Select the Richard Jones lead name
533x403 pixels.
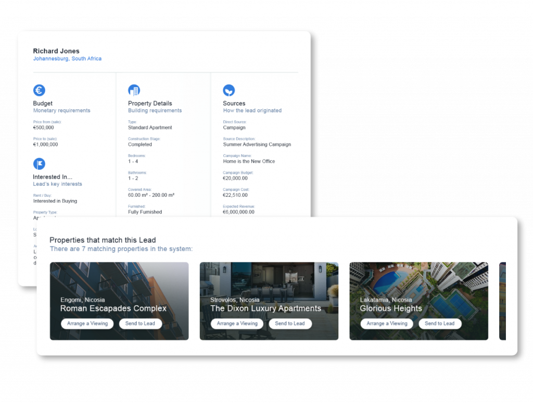click(56, 51)
